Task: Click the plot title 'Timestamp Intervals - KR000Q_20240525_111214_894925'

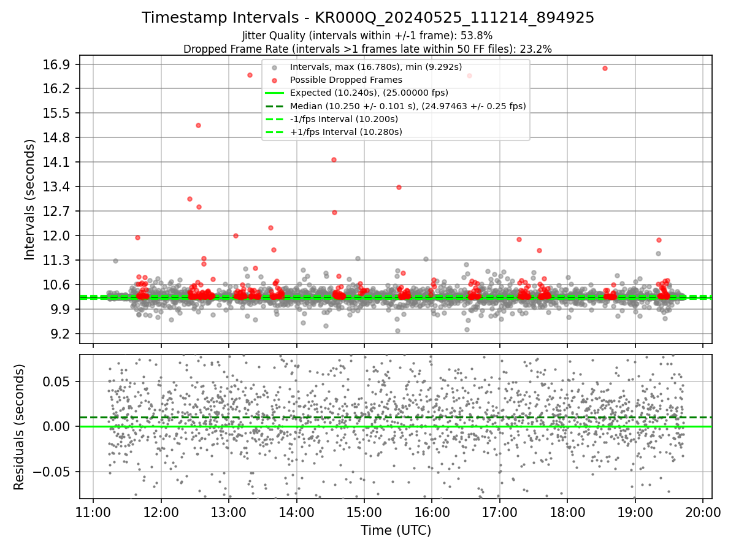Action: (368, 18)
